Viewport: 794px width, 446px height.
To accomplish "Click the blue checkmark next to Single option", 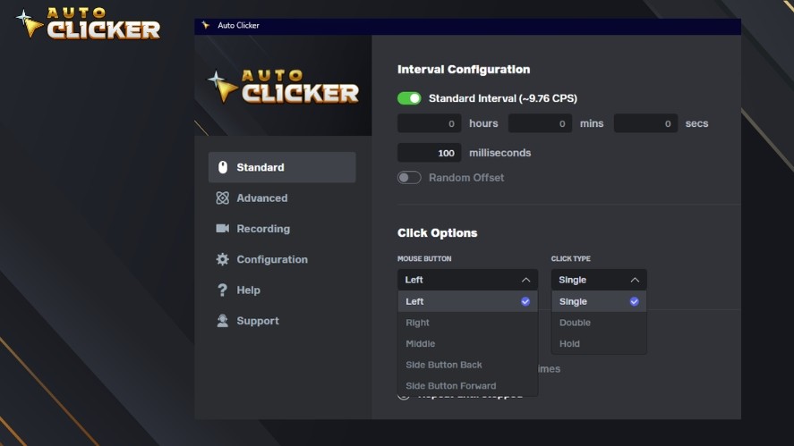I will [634, 301].
